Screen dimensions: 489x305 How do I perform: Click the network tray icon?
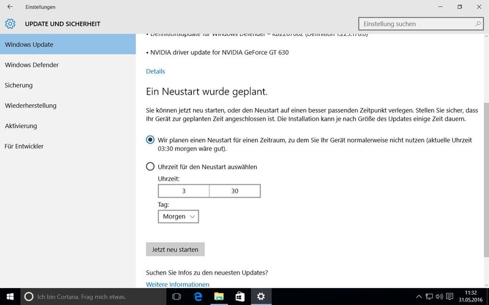point(429,296)
